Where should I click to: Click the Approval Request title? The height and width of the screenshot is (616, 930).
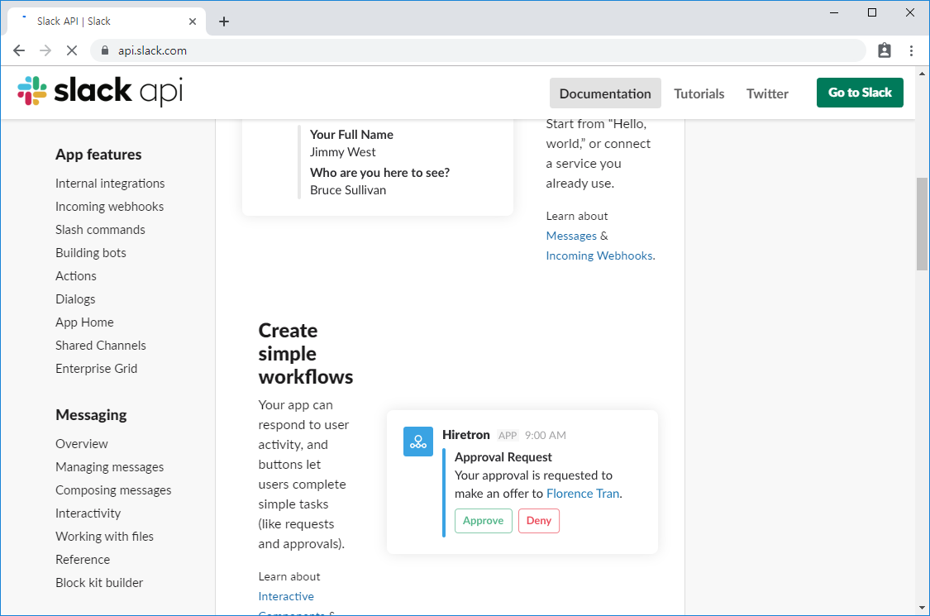tap(503, 457)
